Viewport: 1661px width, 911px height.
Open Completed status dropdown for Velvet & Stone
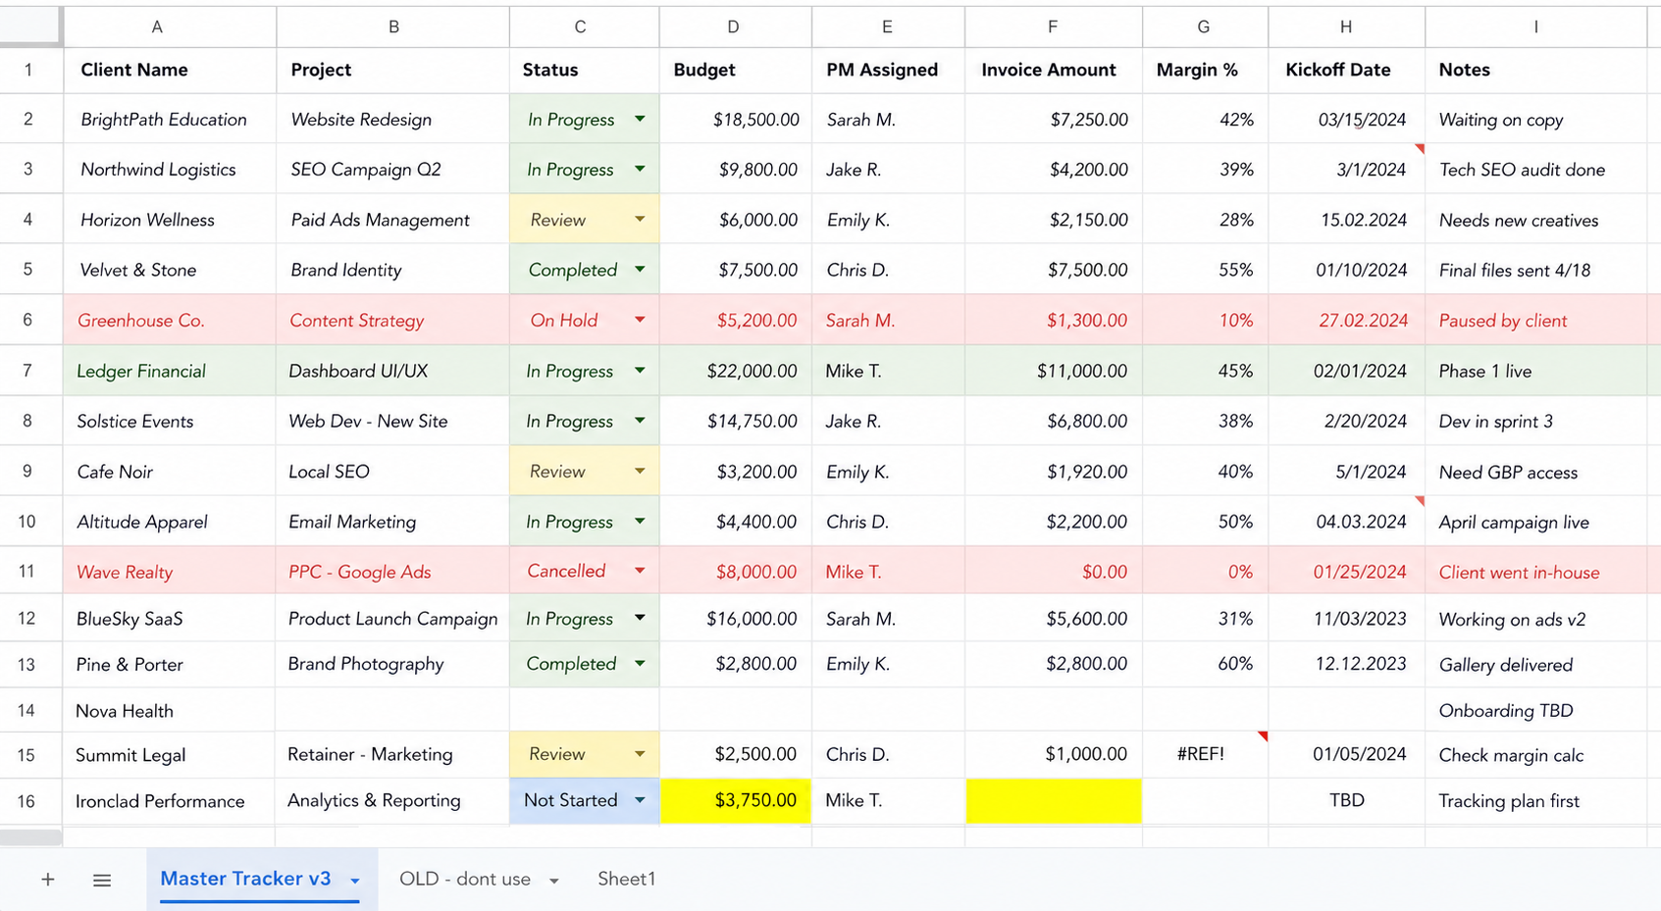point(640,269)
